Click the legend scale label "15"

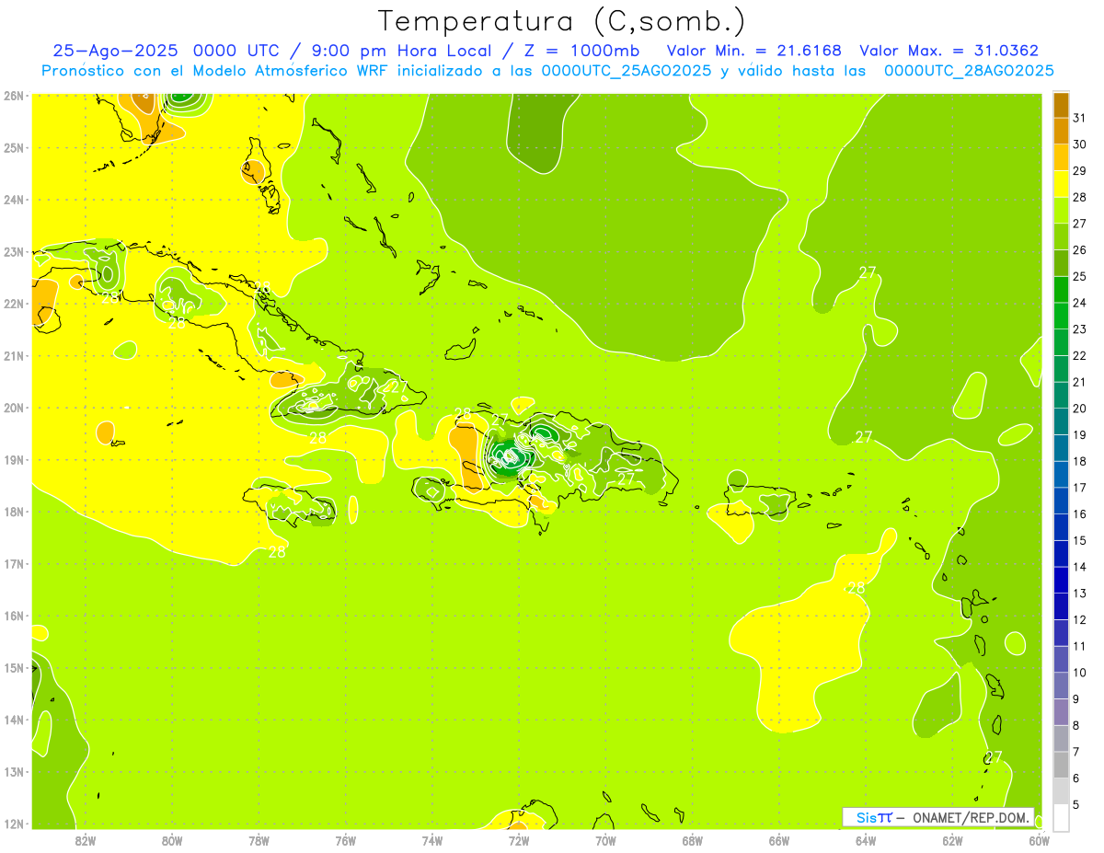tap(1079, 540)
